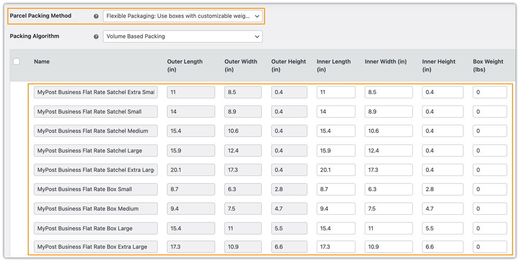The image size is (520, 261).
Task: Click inner height 4.7 of Box Medium
Action: click(x=443, y=208)
